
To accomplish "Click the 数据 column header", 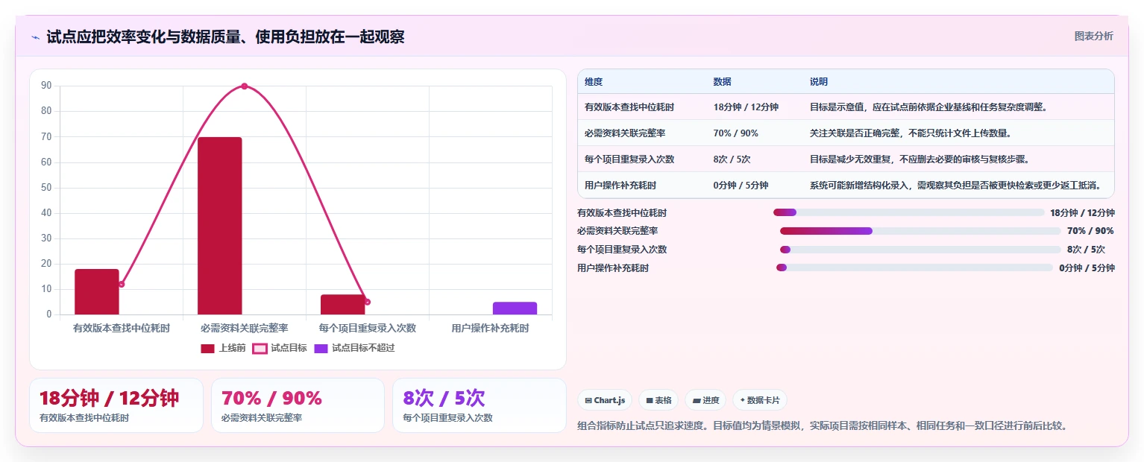I will click(x=722, y=81).
